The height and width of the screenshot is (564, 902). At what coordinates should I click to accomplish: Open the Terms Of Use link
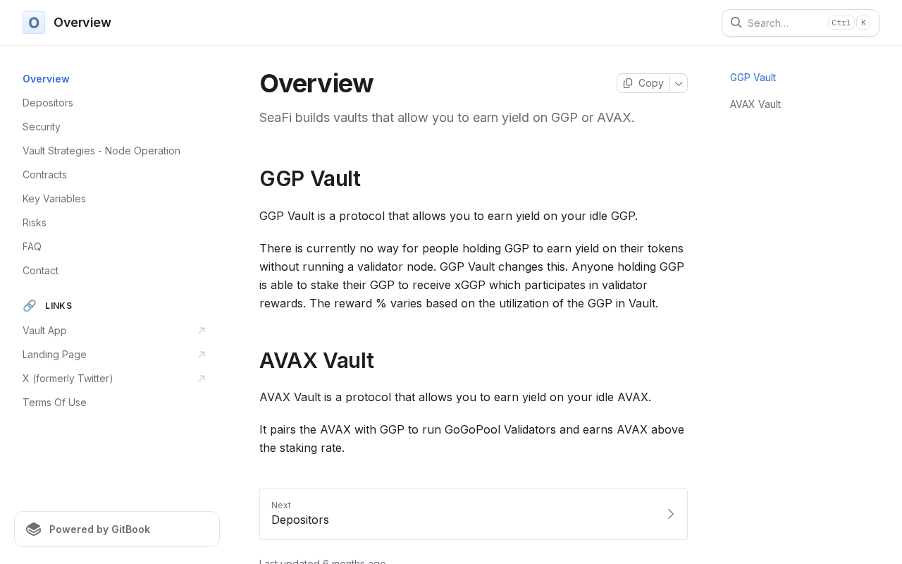click(x=54, y=403)
